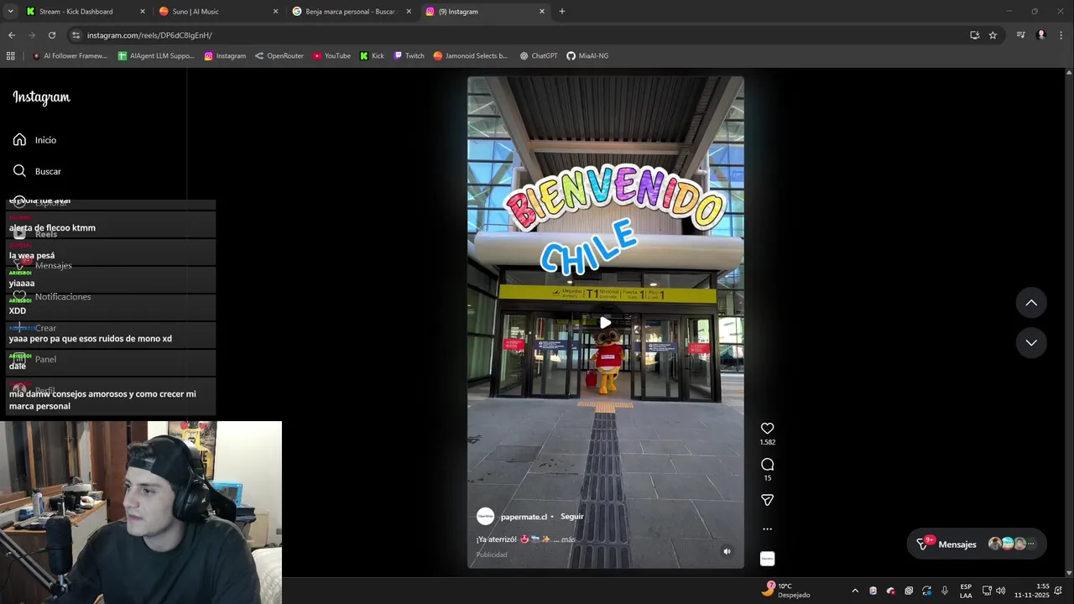1074x604 pixels.
Task: Open MiaAI-NG GitHub bookmark
Action: tap(587, 56)
